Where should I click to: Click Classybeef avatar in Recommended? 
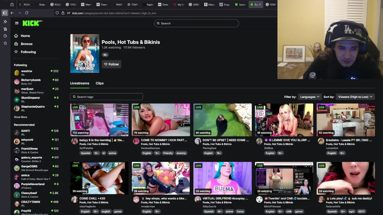[17, 195]
